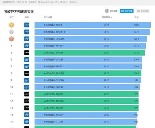155x128 pixels.
Task: Expand the 发布时间 release date dropdown
Action: point(107,17)
